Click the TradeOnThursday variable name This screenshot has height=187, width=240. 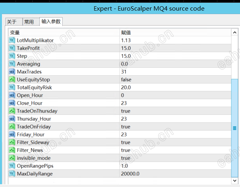click(x=37, y=111)
